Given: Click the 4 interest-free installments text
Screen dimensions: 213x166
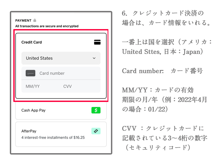Looking at the screenshot, I should coord(53,138).
